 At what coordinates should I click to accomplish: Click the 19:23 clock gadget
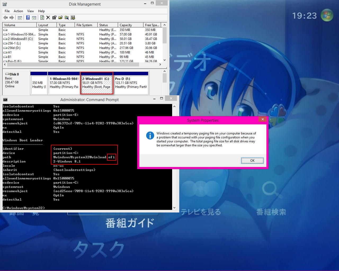pos(304,16)
